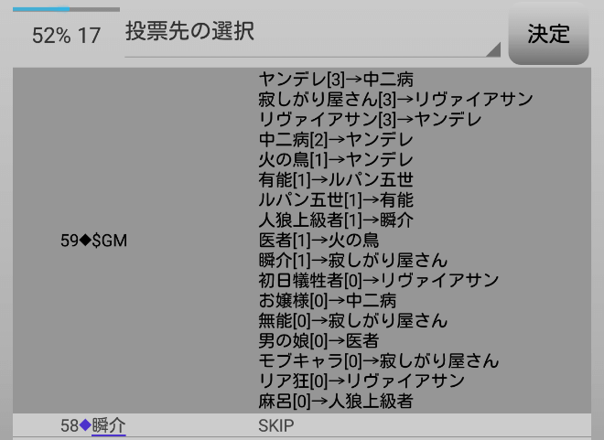Click the blue diamond icon in post 58
Image resolution: width=604 pixels, height=440 pixels.
pyautogui.click(x=85, y=425)
